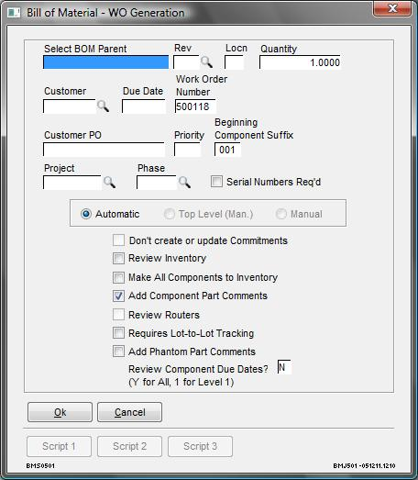The image size is (418, 480).
Task: Open the Customer lookup magnifier icon
Action: 103,106
